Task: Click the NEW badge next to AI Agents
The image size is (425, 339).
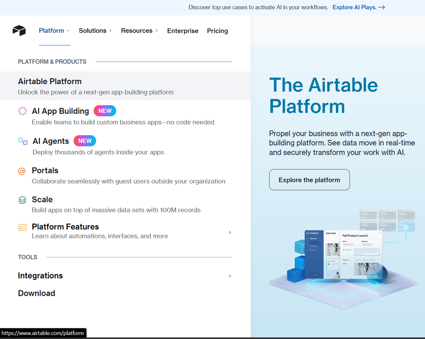Action: pyautogui.click(x=85, y=141)
